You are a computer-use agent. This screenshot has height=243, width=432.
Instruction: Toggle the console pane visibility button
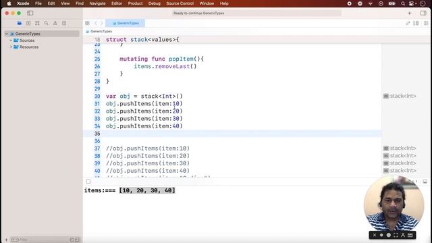425,182
